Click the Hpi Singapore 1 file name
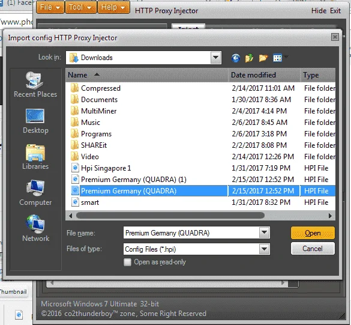 [106, 168]
